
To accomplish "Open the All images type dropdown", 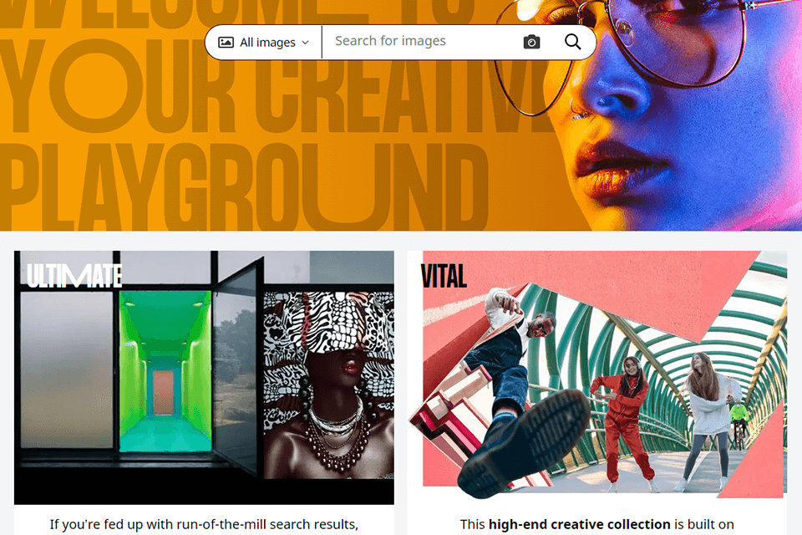I will 263,42.
